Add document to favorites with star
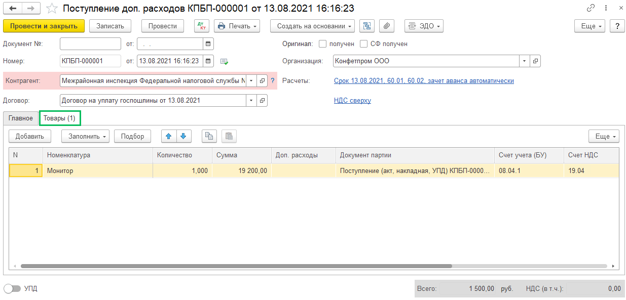 52,9
